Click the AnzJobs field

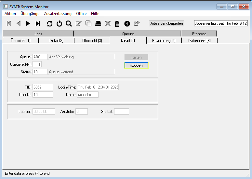[82, 112]
